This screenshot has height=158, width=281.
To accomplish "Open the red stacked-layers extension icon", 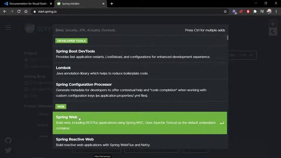I will 241,11.
